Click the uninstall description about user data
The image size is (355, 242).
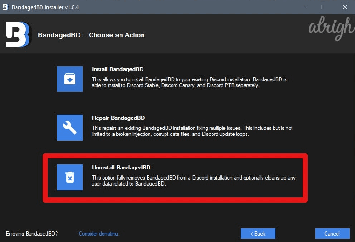(x=194, y=180)
